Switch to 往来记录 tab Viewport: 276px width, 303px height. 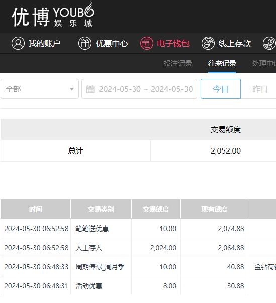point(222,63)
